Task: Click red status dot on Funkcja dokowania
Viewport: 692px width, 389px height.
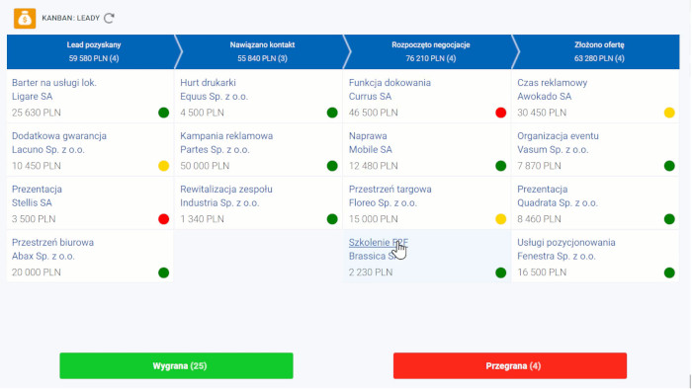Action: tap(500, 113)
